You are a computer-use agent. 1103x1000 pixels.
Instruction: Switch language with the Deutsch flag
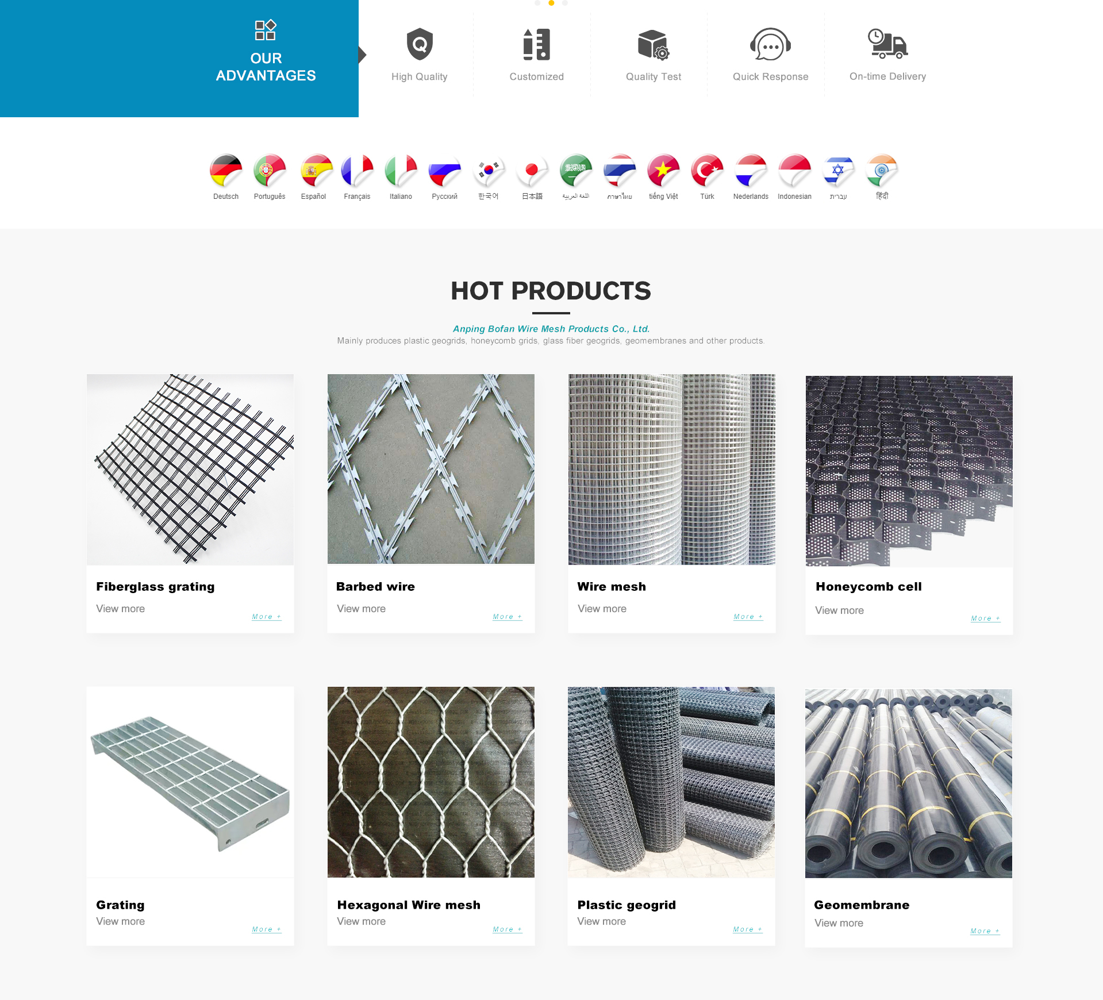point(226,171)
